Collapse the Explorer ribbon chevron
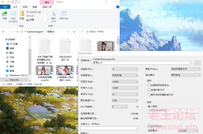 (x=114, y=7)
